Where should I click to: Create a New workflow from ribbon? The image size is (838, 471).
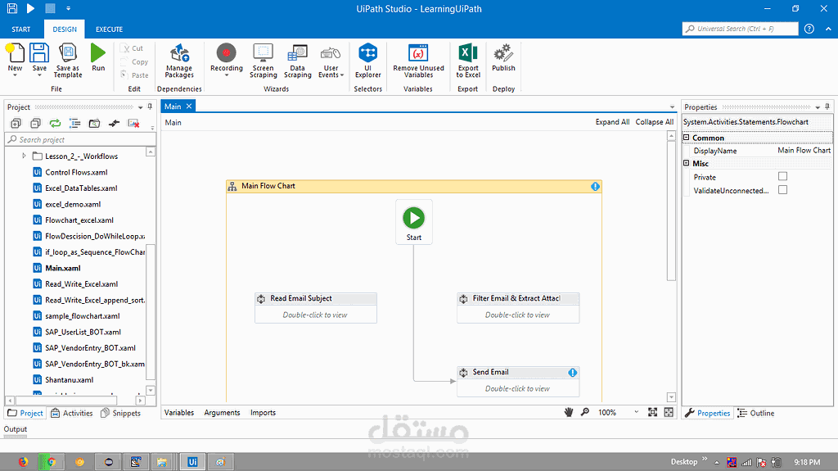15,57
